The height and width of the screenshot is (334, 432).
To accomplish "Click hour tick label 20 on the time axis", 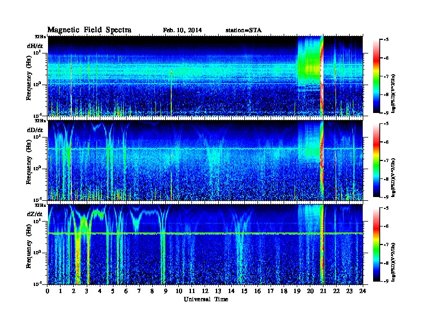I will click(310, 291).
